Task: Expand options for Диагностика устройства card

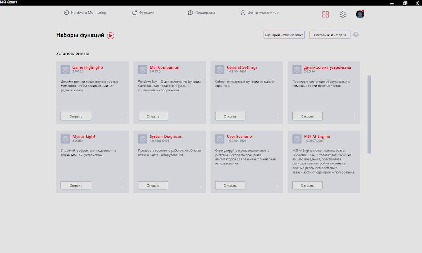Action: click(x=354, y=116)
